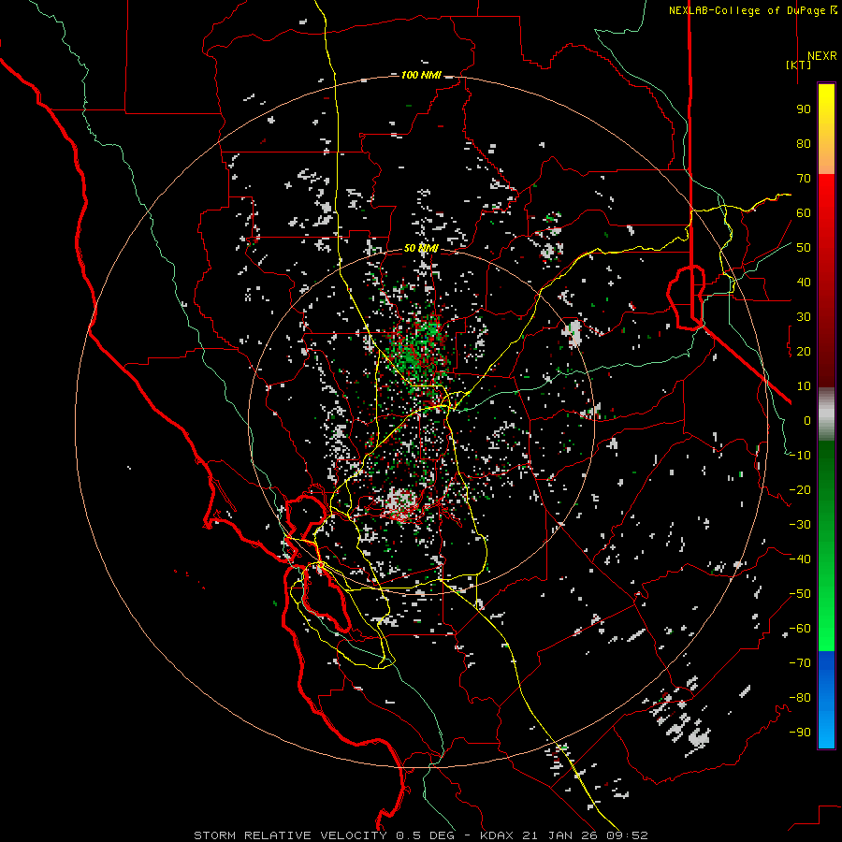This screenshot has width=842, height=842.
Task: Click the 'NEXR' label above the color scale
Action: [821, 56]
